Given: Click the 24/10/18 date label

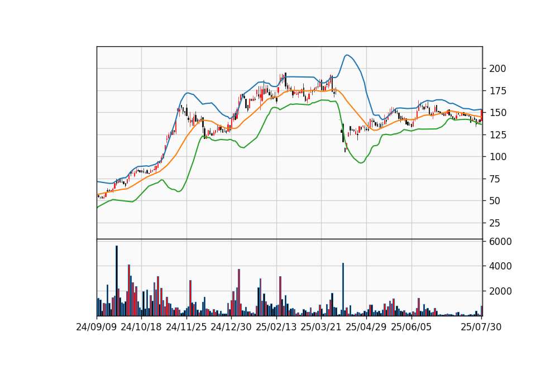Looking at the screenshot, I should pos(141,327).
